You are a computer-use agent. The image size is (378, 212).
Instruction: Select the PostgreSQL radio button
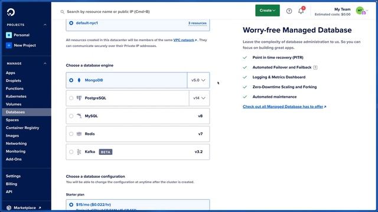71,98
